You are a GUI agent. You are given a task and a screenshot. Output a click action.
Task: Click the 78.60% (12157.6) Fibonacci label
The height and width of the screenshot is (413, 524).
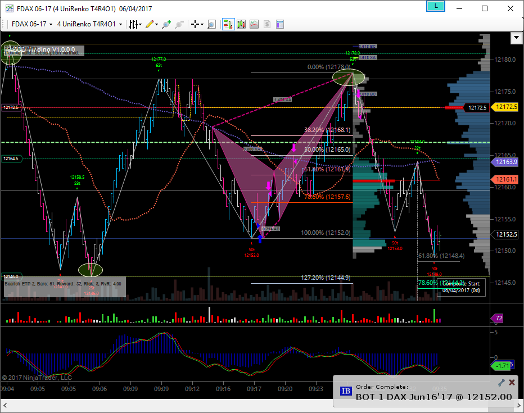pyautogui.click(x=327, y=197)
